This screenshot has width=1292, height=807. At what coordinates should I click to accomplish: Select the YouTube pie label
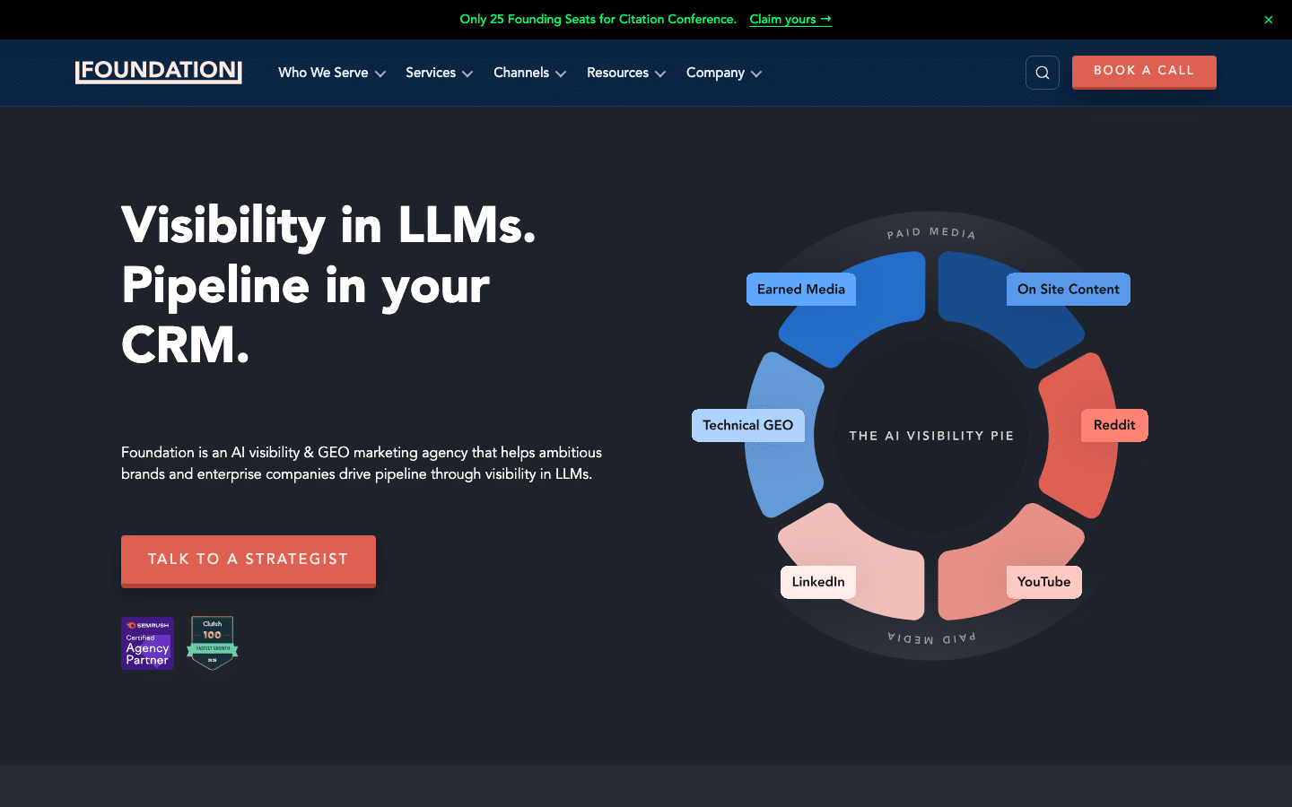point(1044,582)
